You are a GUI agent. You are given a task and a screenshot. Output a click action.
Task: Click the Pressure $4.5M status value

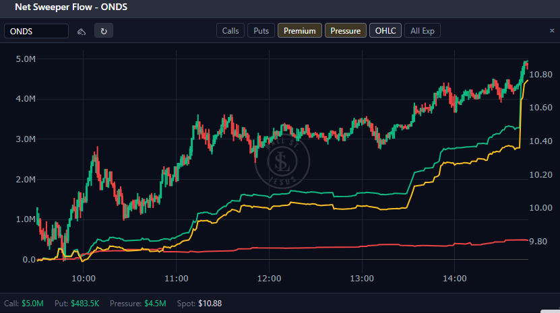click(155, 304)
